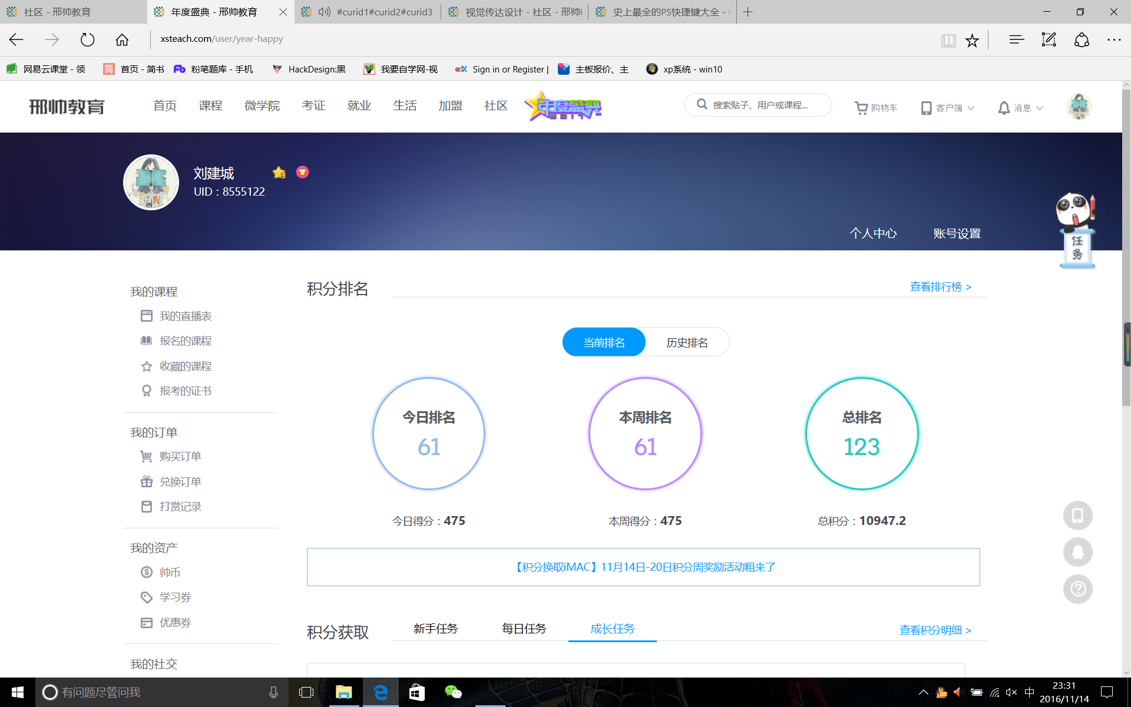This screenshot has height=707, width=1131.
Task: Switch to 历史排名 toggle
Action: 687,342
